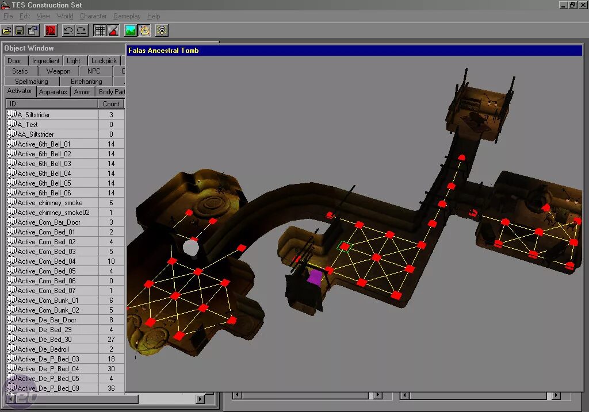
Task: Select Active_De_P_Bed_03 in the list
Action: (66, 359)
